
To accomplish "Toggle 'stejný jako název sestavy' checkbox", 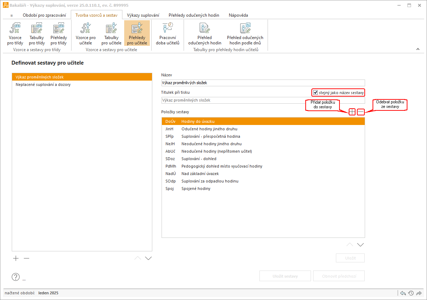I will point(315,93).
